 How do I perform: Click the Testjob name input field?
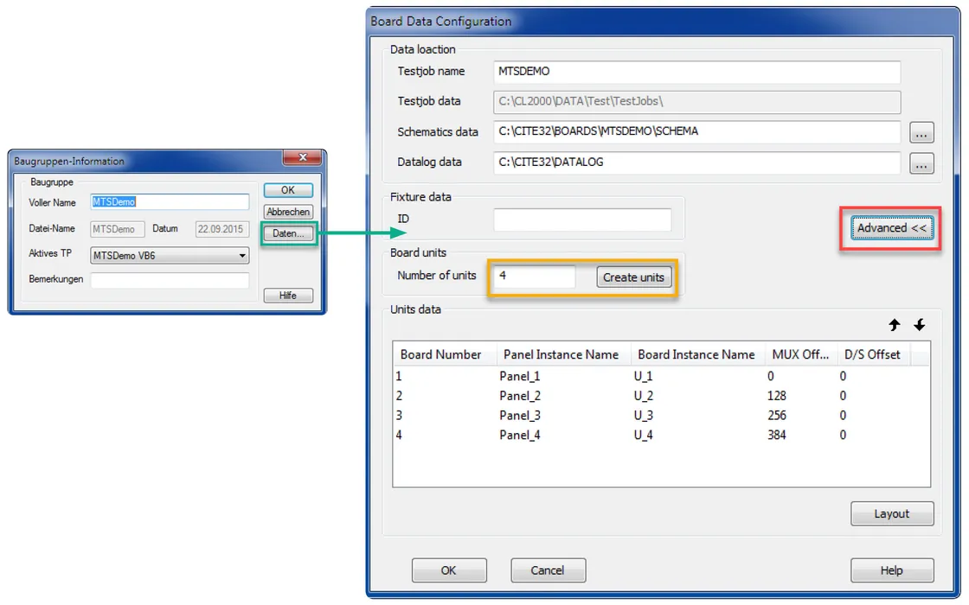point(697,72)
